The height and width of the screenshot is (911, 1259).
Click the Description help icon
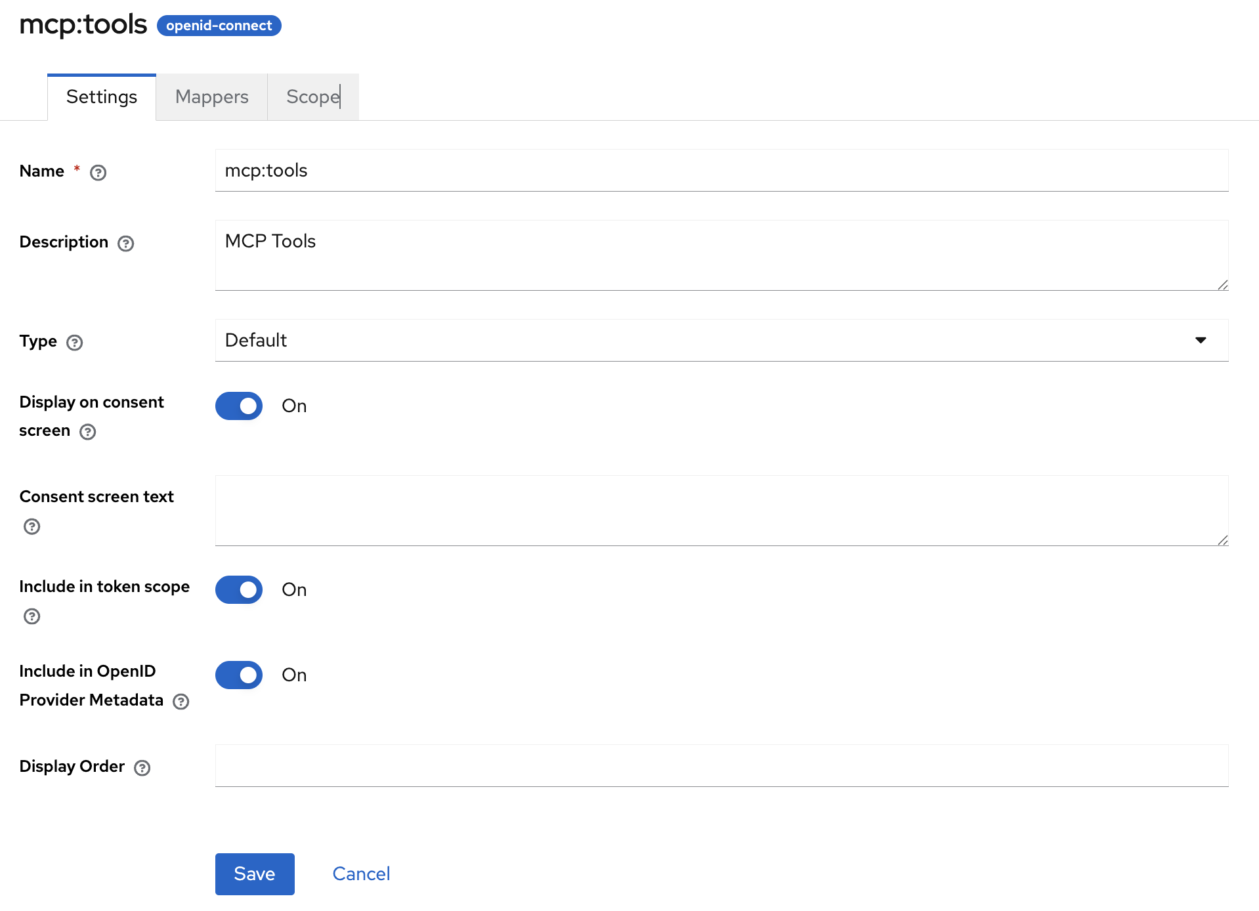pyautogui.click(x=125, y=244)
